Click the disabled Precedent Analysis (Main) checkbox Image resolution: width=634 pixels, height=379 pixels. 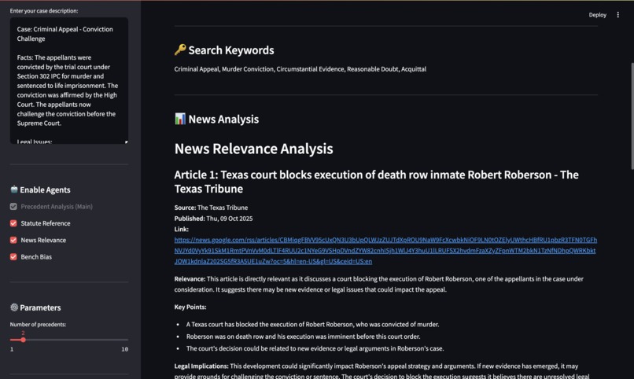[13, 207]
